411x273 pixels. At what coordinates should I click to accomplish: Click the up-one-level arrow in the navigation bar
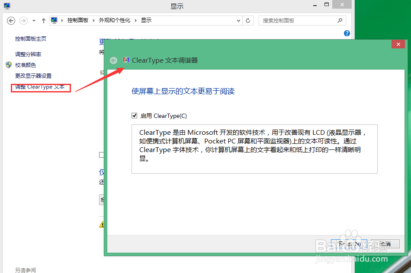(x=44, y=20)
